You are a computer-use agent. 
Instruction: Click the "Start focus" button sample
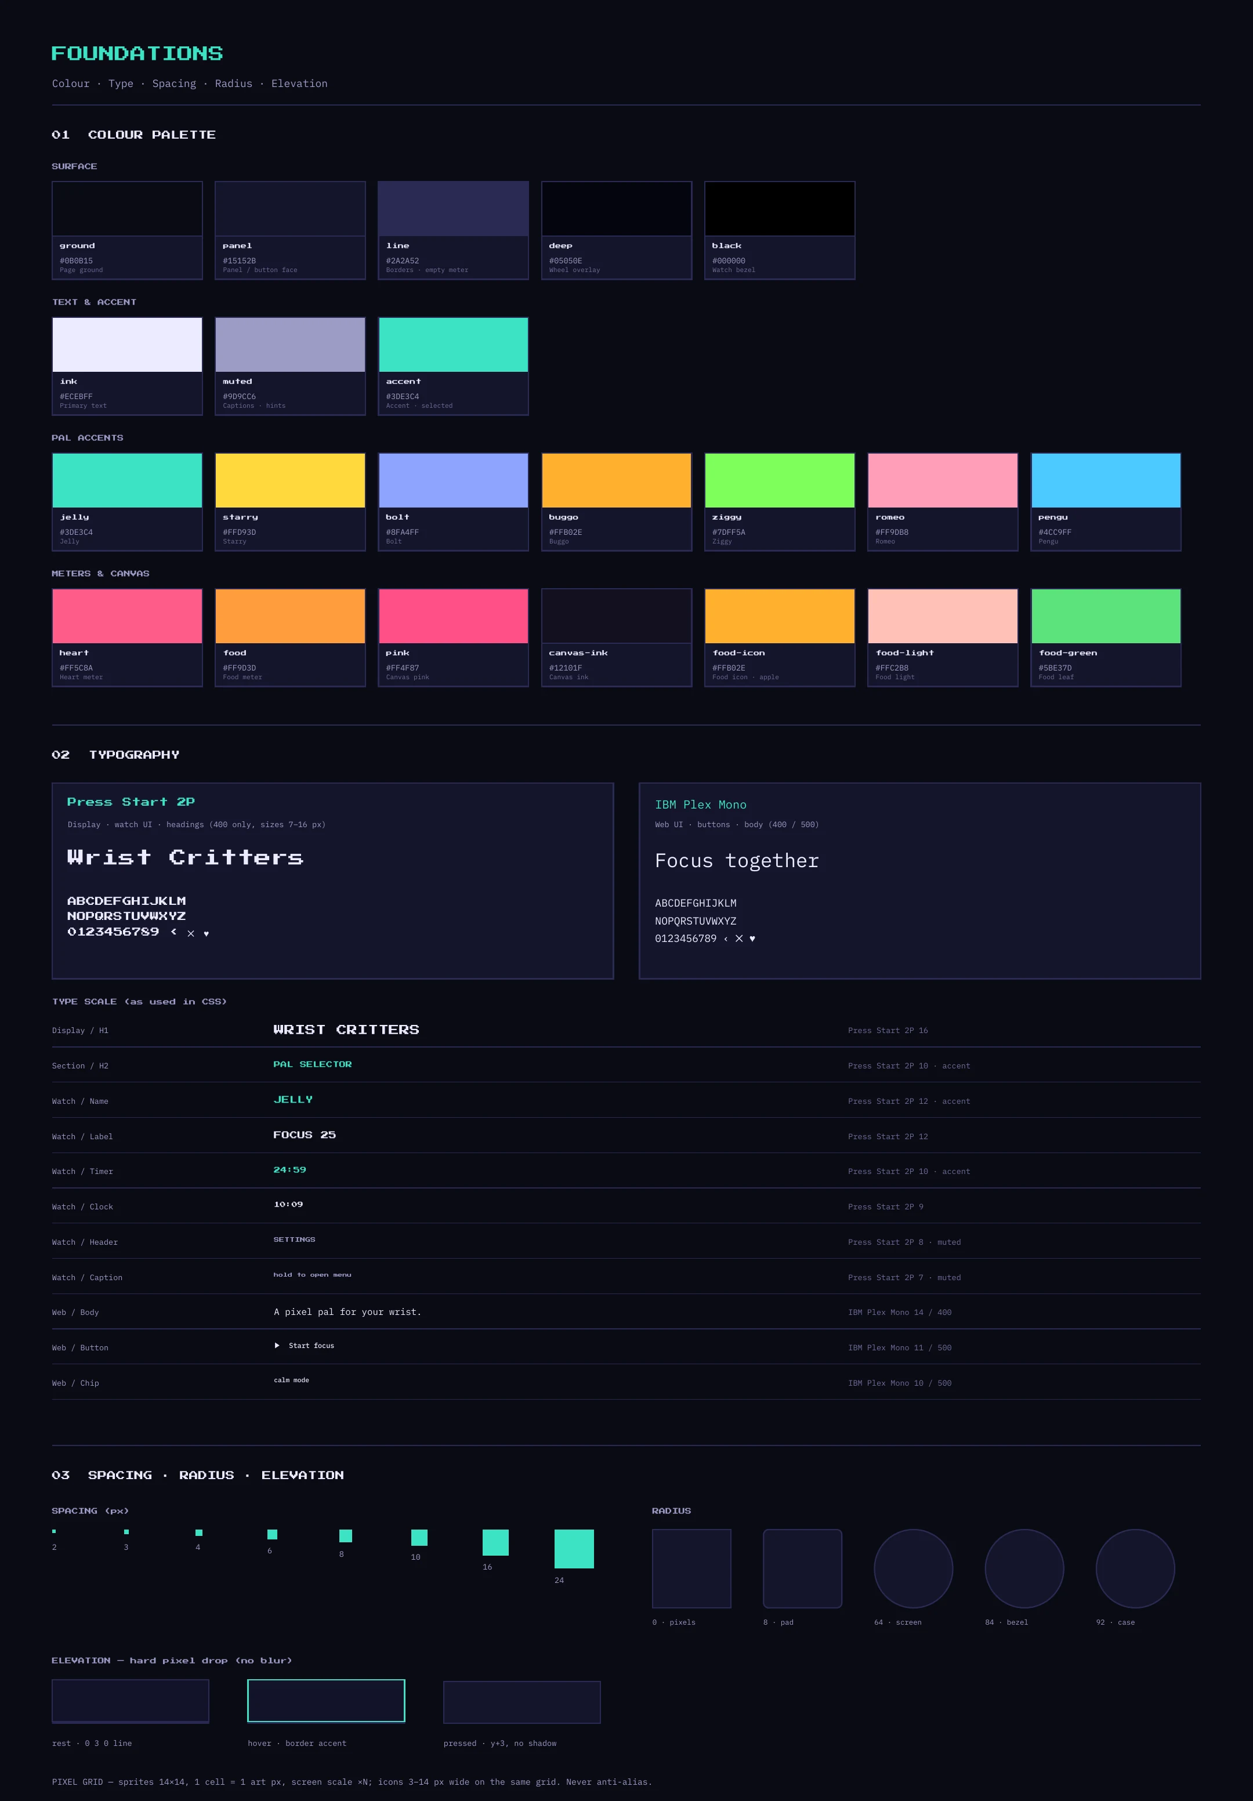[312, 1346]
